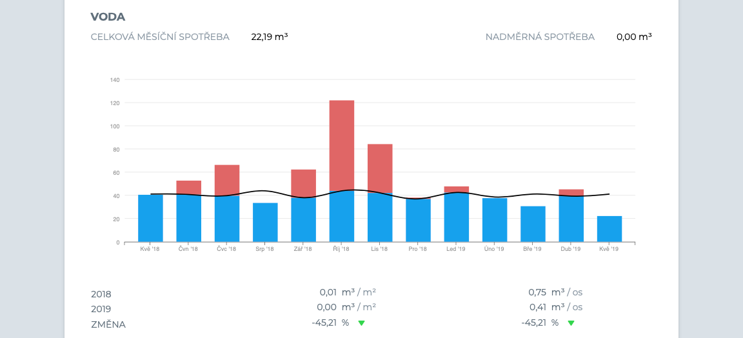Click the blue bar for Kvě '19
This screenshot has height=338, width=743.
click(609, 229)
